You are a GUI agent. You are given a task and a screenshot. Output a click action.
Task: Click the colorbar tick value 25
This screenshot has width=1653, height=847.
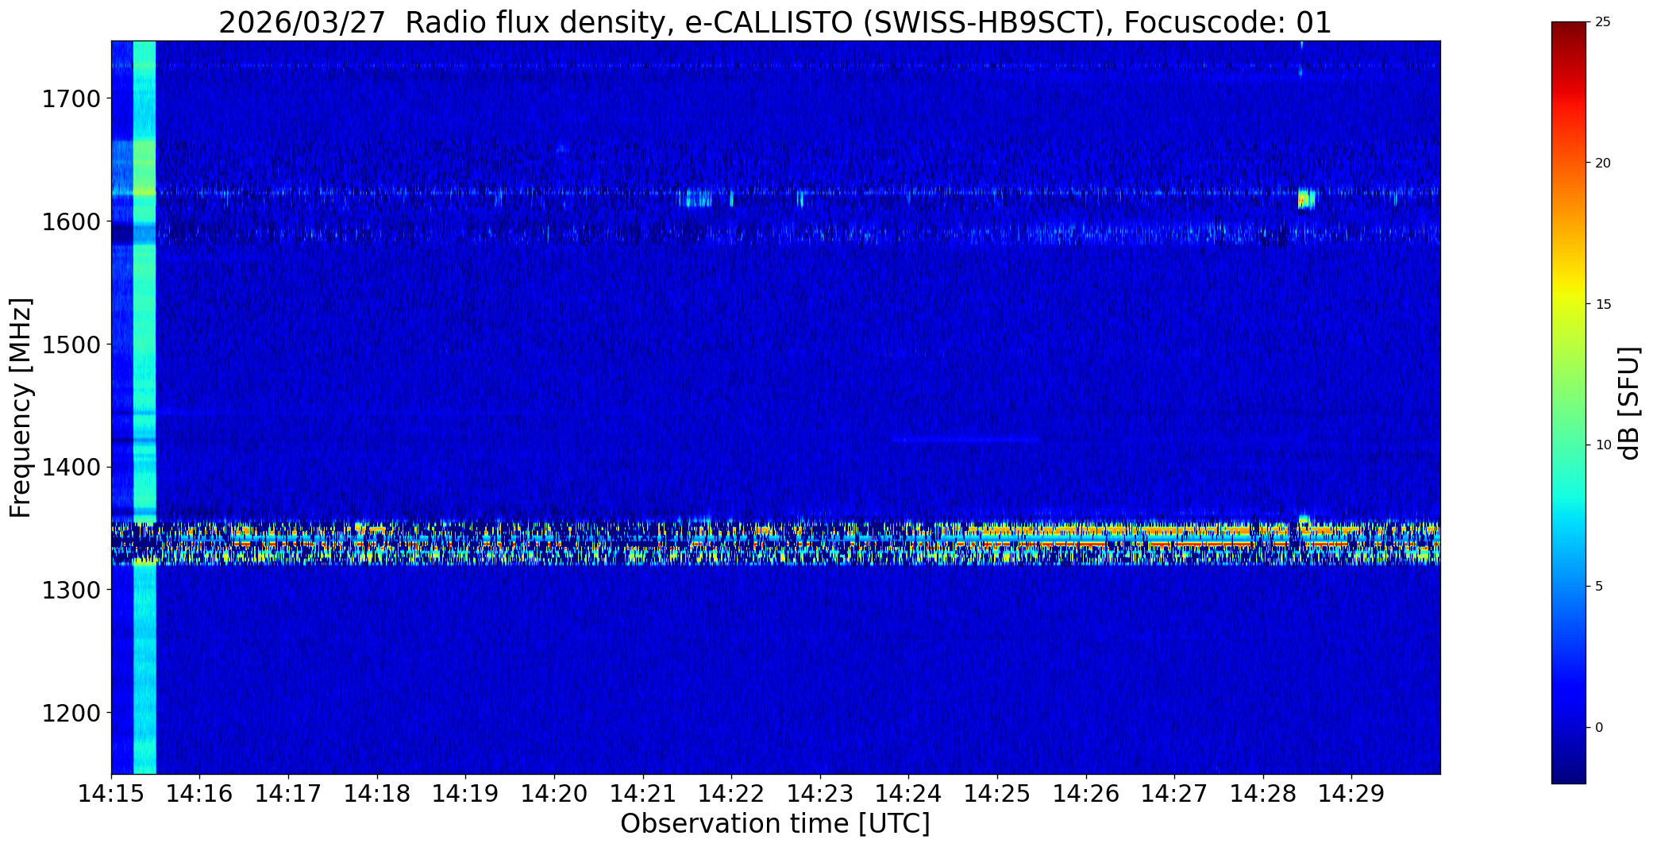pyautogui.click(x=1603, y=22)
